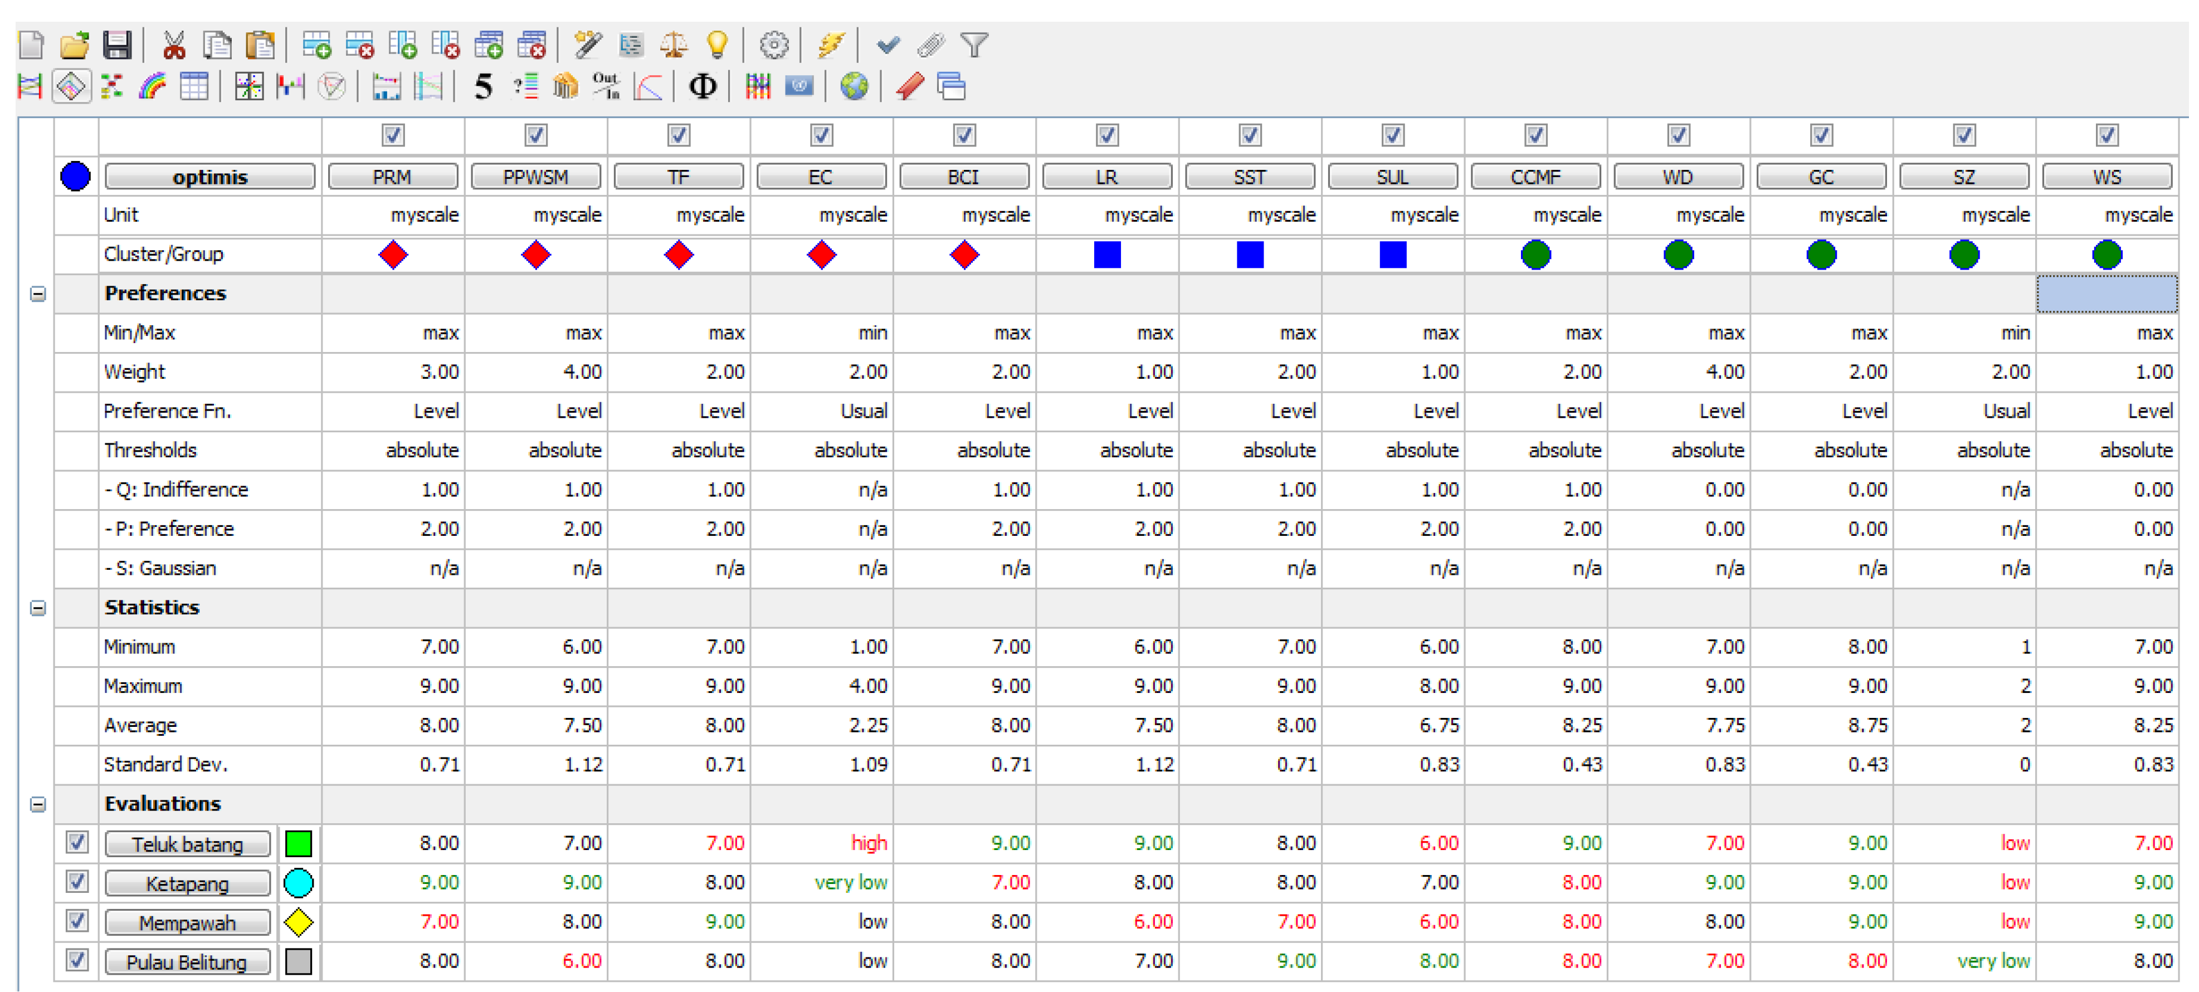
Task: Click the funnel filter icon
Action: pos(974,45)
